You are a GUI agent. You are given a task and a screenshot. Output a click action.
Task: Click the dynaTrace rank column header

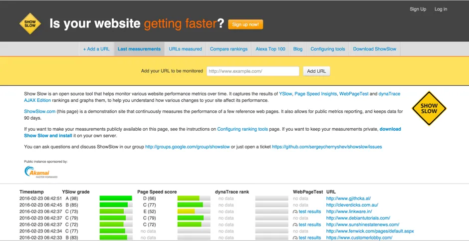pyautogui.click(x=232, y=192)
